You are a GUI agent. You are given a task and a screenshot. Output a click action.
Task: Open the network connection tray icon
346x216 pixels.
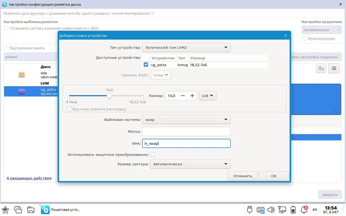(x=282, y=209)
